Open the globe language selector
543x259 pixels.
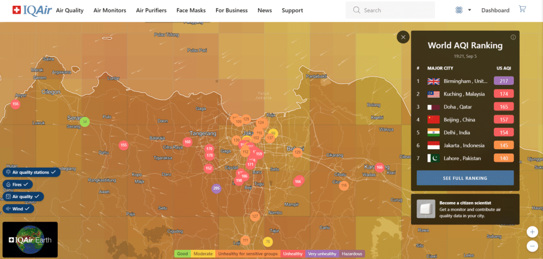click(459, 10)
